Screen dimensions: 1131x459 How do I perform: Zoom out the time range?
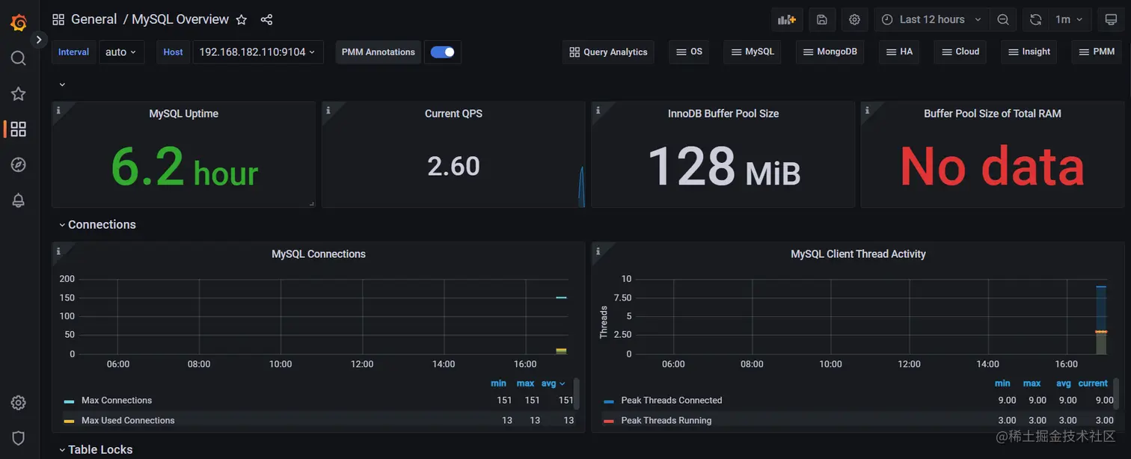click(x=1003, y=19)
